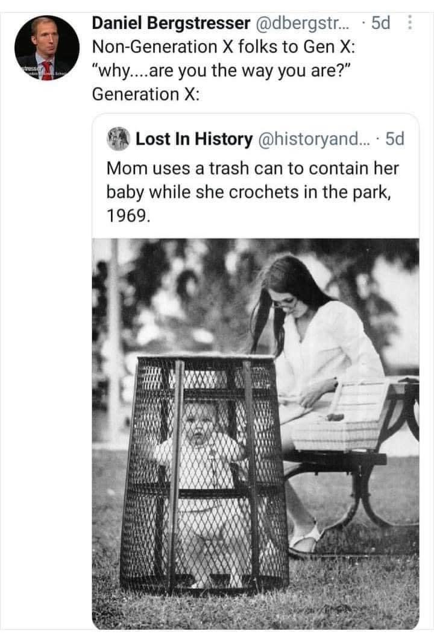This screenshot has height=643, width=434.
Task: Open the @historyand... handle
Action: click(313, 139)
